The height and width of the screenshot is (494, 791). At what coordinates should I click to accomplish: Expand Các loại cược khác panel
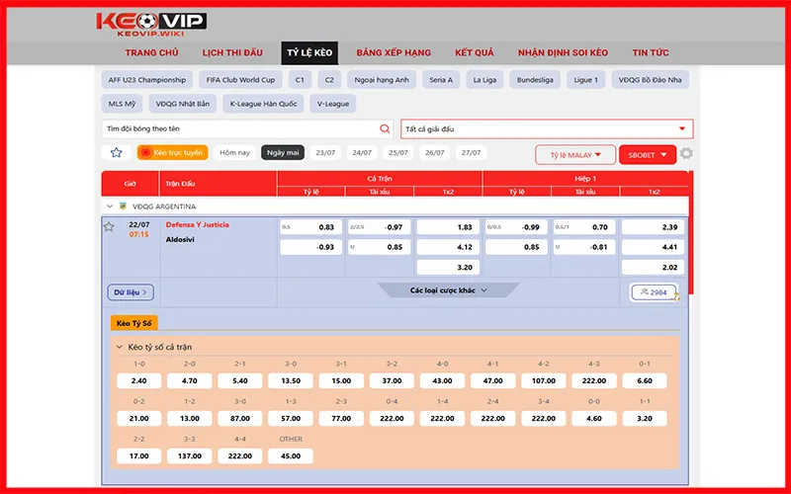coord(449,290)
